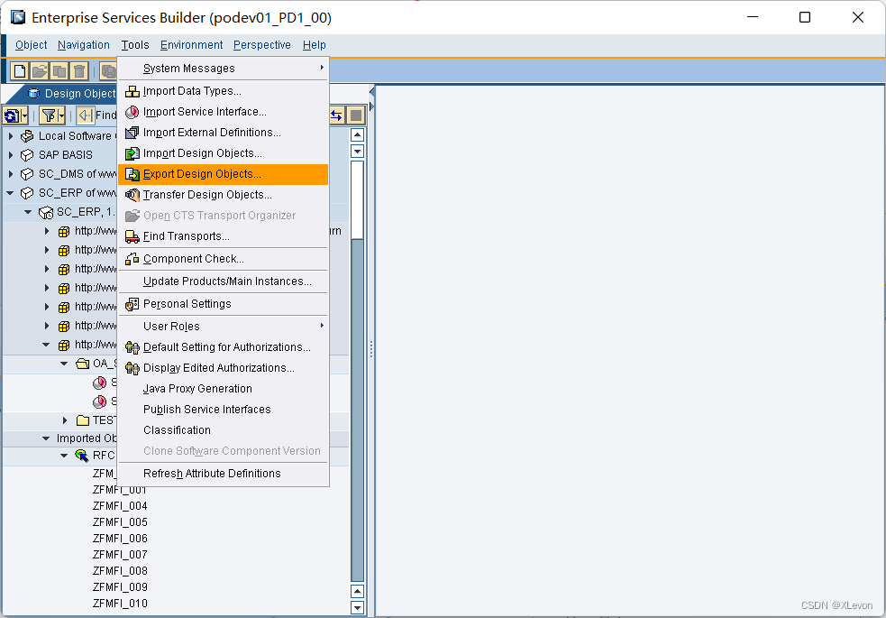The height and width of the screenshot is (618, 886).
Task: Open the filter dropdown arrow
Action: coord(61,115)
